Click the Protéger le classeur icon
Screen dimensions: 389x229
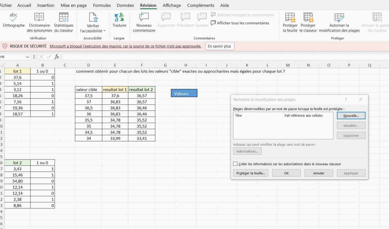(308, 17)
